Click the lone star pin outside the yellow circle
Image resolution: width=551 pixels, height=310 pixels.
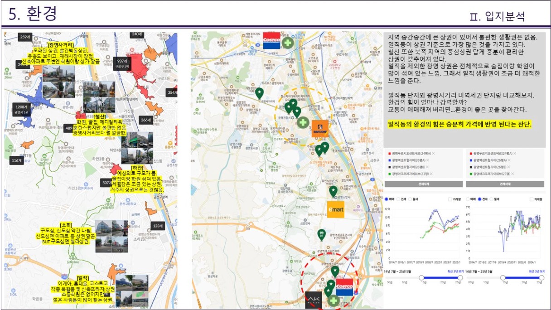(259, 93)
